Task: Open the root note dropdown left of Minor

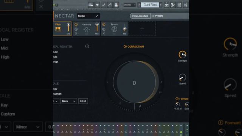Action: [x=56, y=101]
